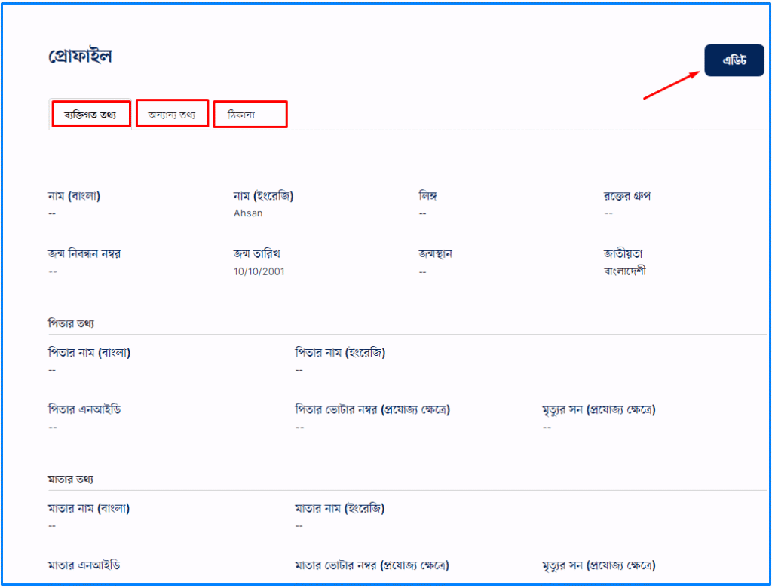Click the পিতার তথ্য section heading

pos(71,323)
